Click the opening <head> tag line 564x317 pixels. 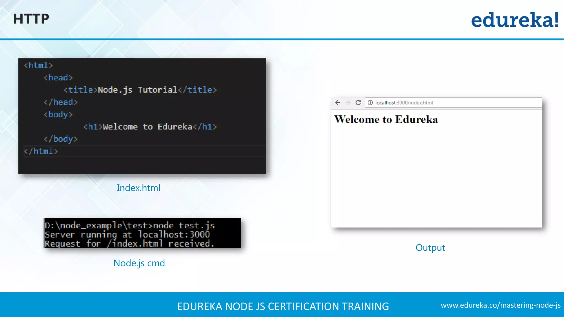pos(58,78)
